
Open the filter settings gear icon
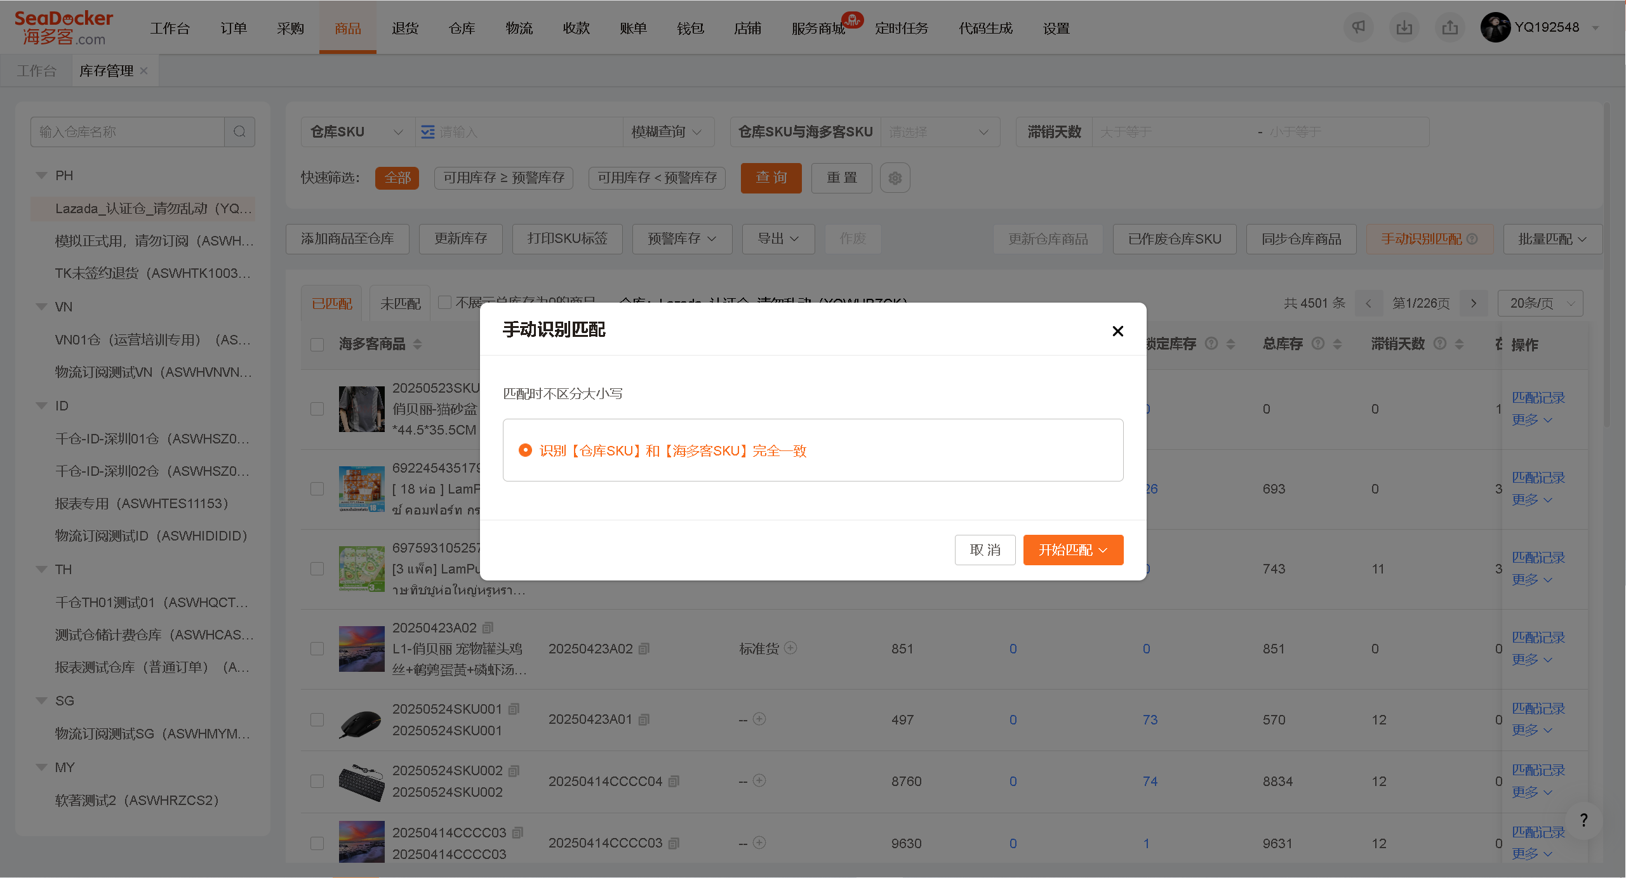tap(895, 178)
